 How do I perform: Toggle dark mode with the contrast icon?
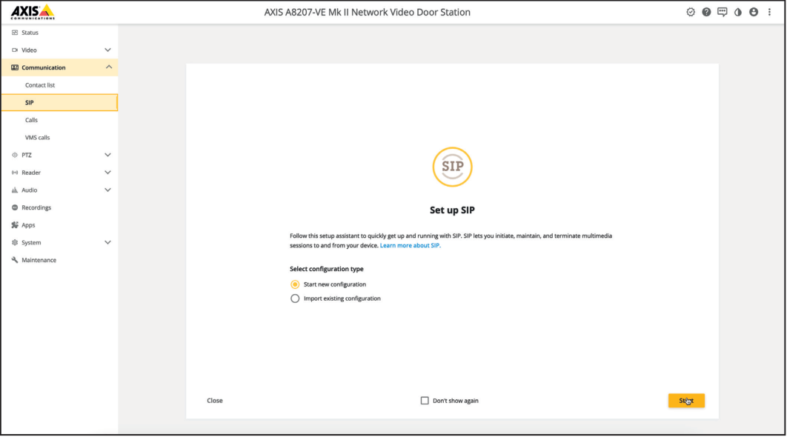pyautogui.click(x=738, y=11)
